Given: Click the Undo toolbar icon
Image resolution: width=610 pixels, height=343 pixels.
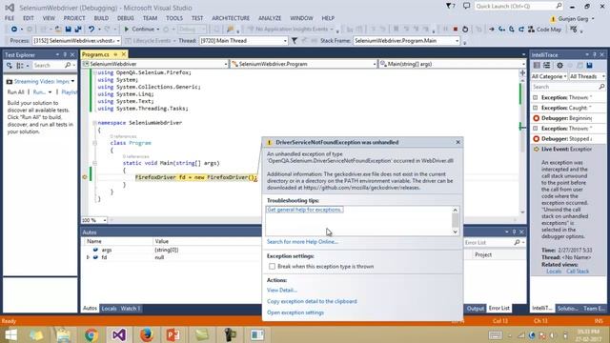Looking at the screenshot, I should click(91, 30).
